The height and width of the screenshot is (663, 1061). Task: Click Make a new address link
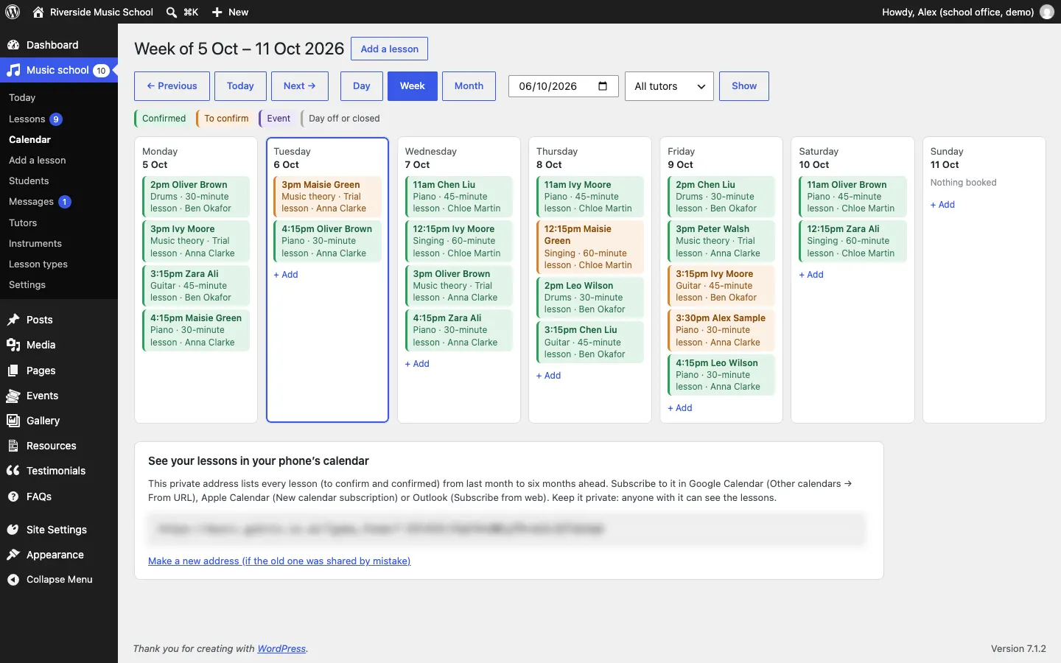[279, 561]
